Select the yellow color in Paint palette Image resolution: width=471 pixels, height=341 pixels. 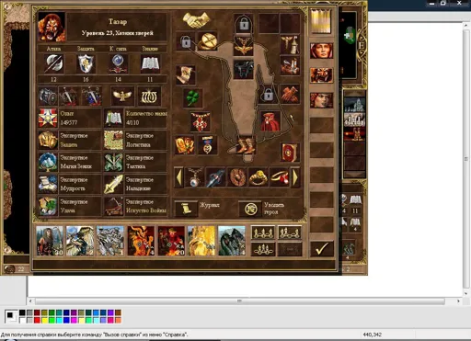(44, 320)
